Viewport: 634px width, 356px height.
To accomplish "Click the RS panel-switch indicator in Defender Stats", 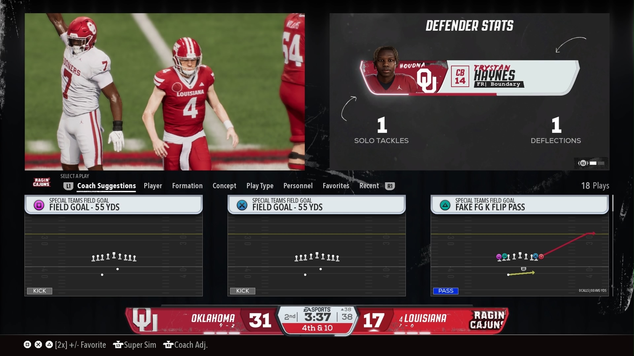I will point(583,163).
